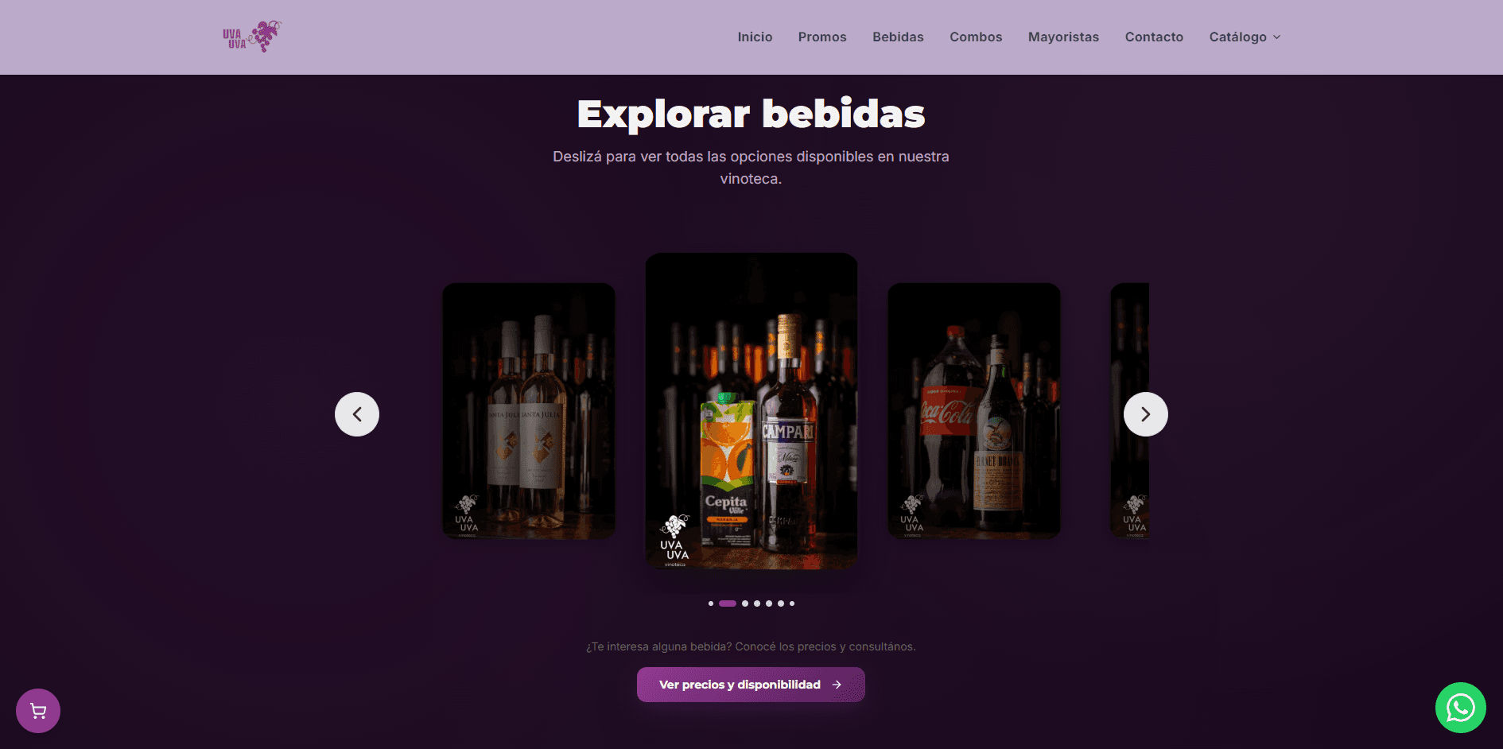
Task: Expand the Catálogo dropdown menu
Action: pos(1245,37)
